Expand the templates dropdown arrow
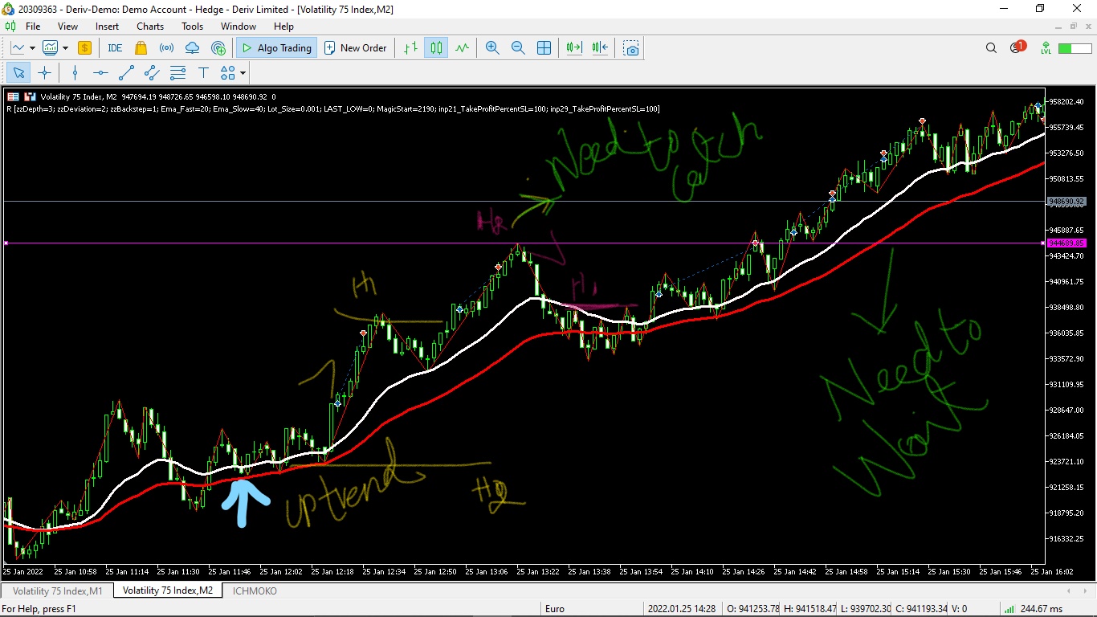Image resolution: width=1097 pixels, height=617 pixels. click(x=65, y=48)
